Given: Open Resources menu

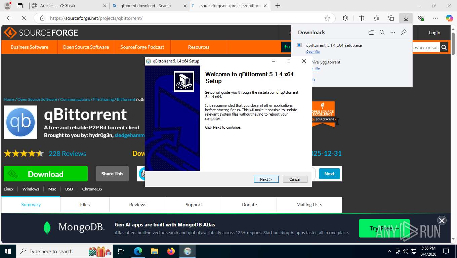Looking at the screenshot, I should point(199,47).
